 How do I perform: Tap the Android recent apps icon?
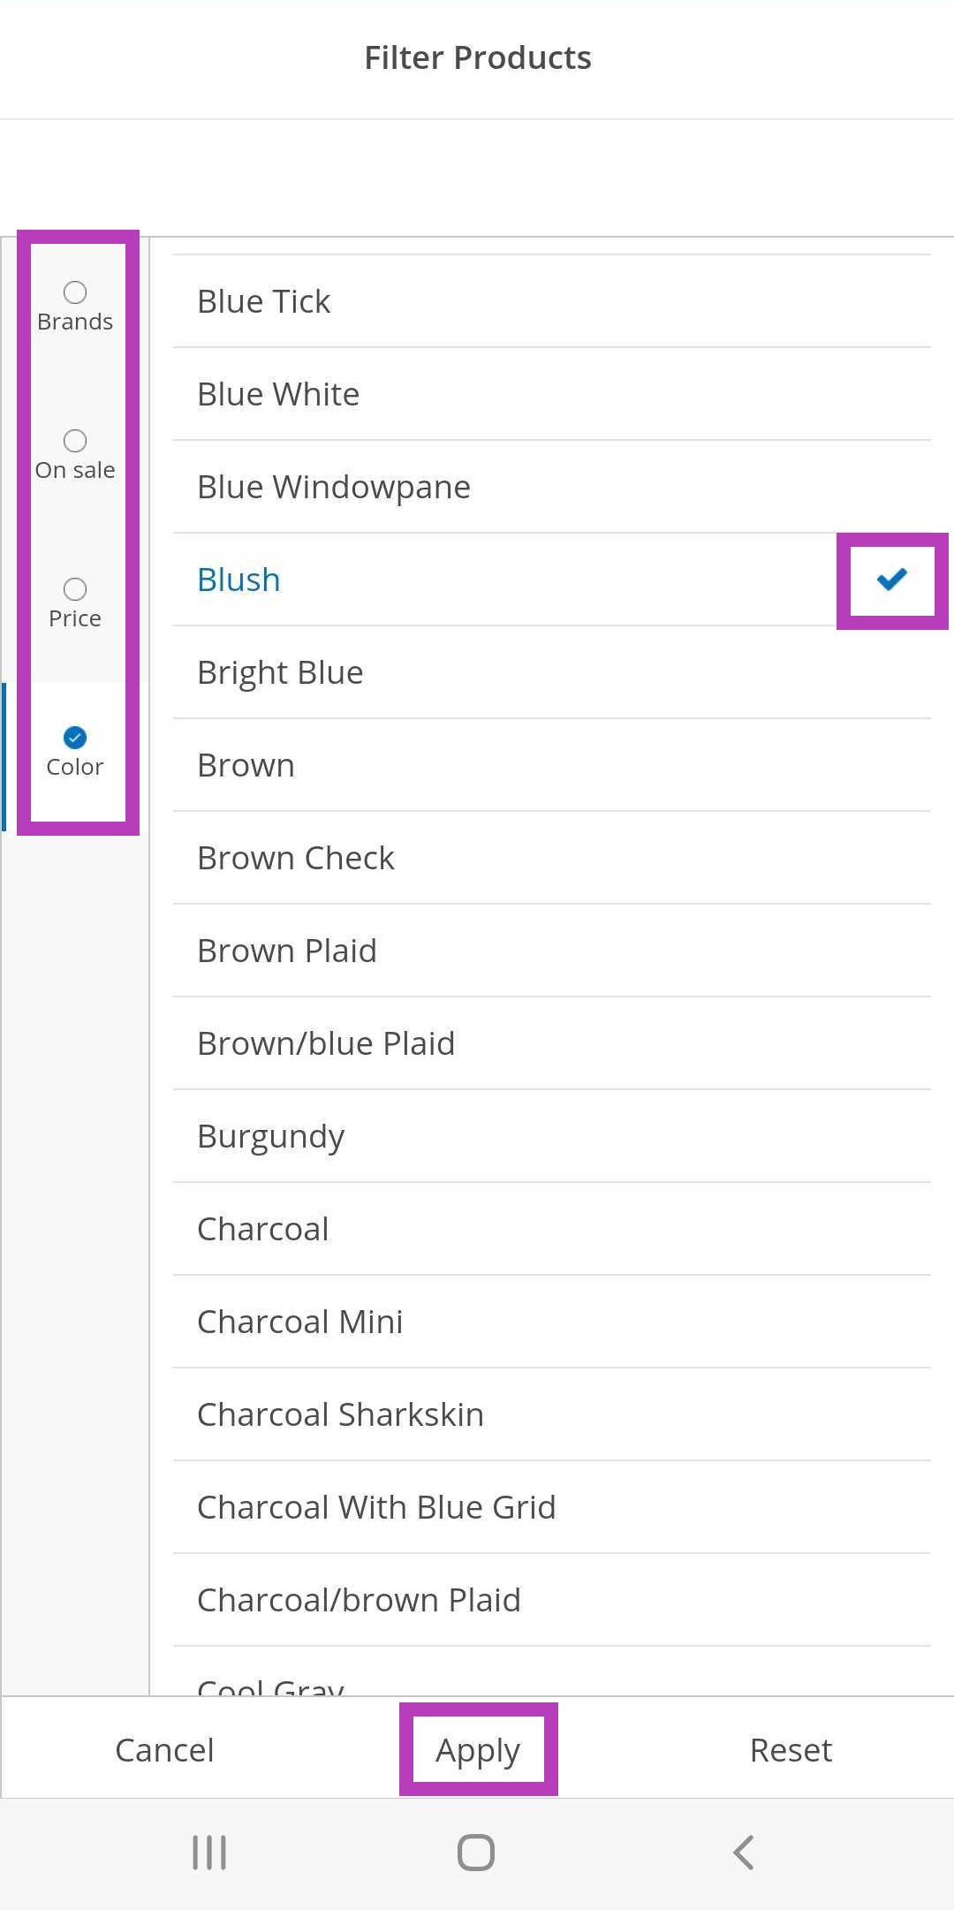tap(209, 1853)
